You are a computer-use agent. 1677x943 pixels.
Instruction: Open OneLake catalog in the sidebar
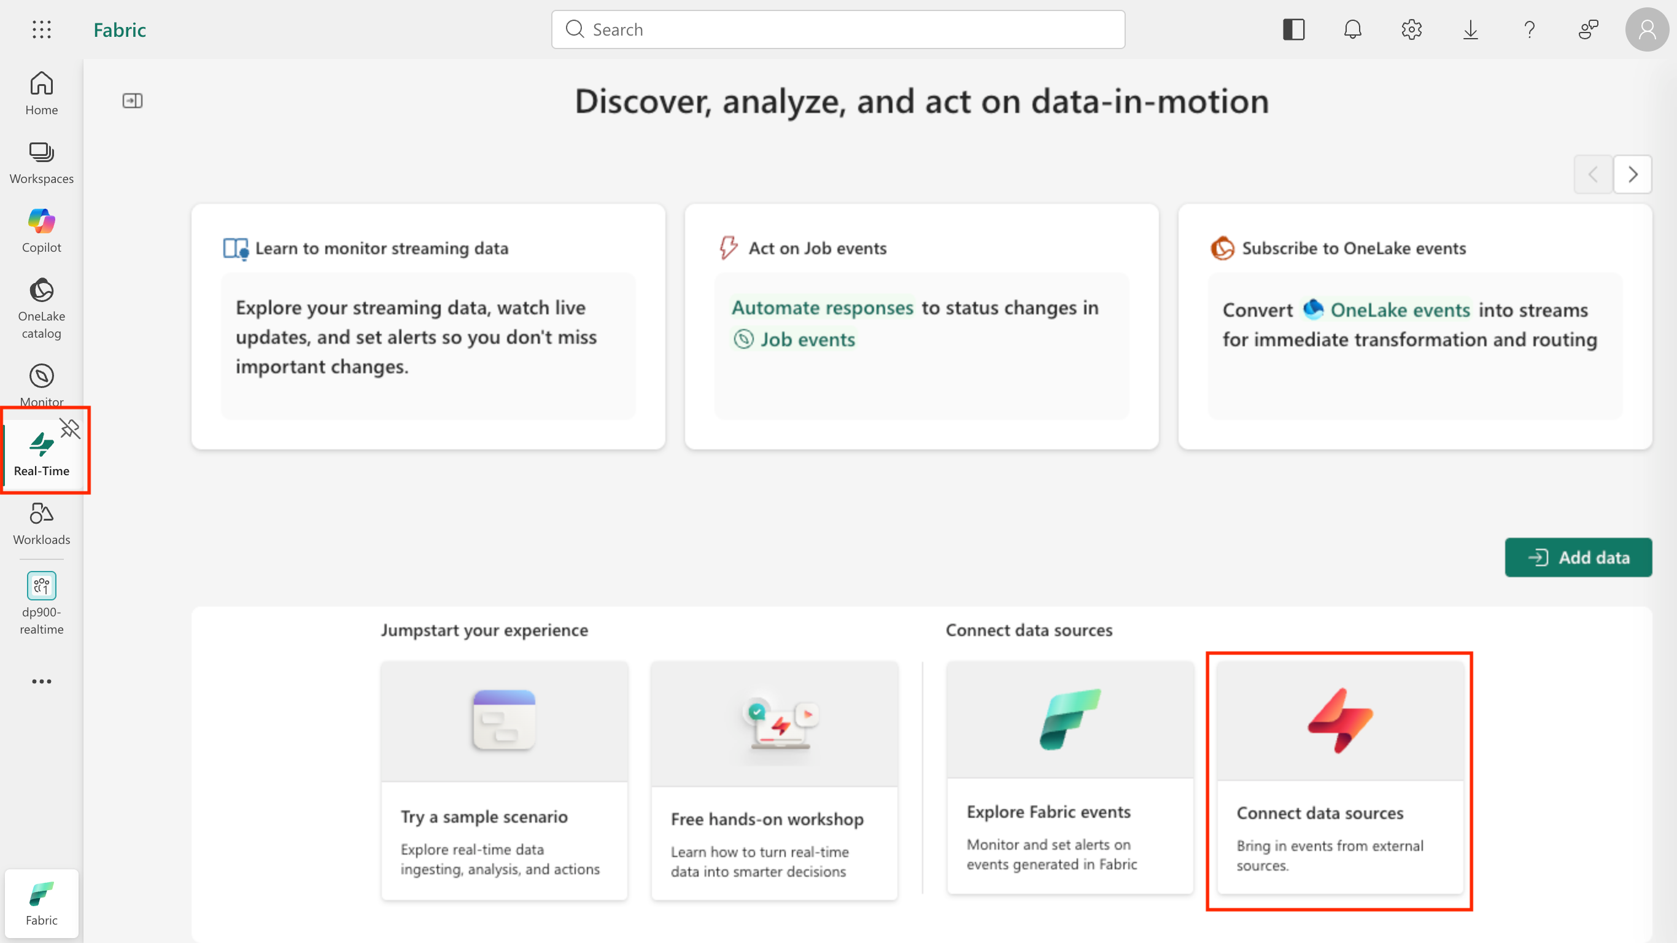[42, 309]
